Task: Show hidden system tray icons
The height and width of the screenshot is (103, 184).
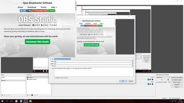Action: point(170,101)
